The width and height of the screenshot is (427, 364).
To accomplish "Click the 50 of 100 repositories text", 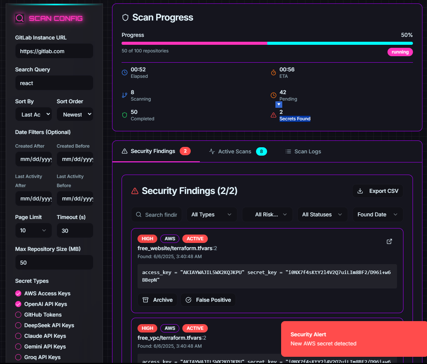I will (145, 51).
